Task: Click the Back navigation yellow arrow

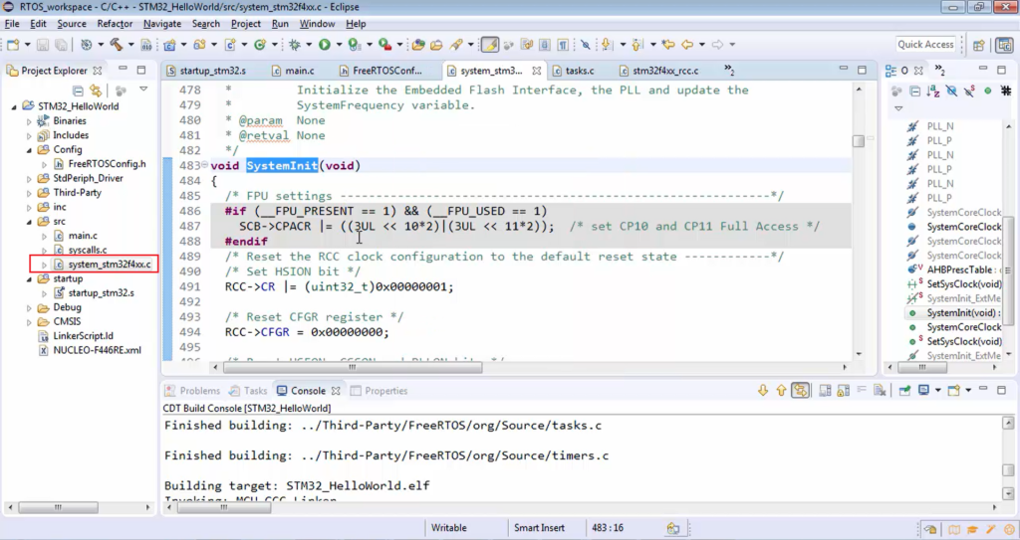Action: tap(687, 44)
